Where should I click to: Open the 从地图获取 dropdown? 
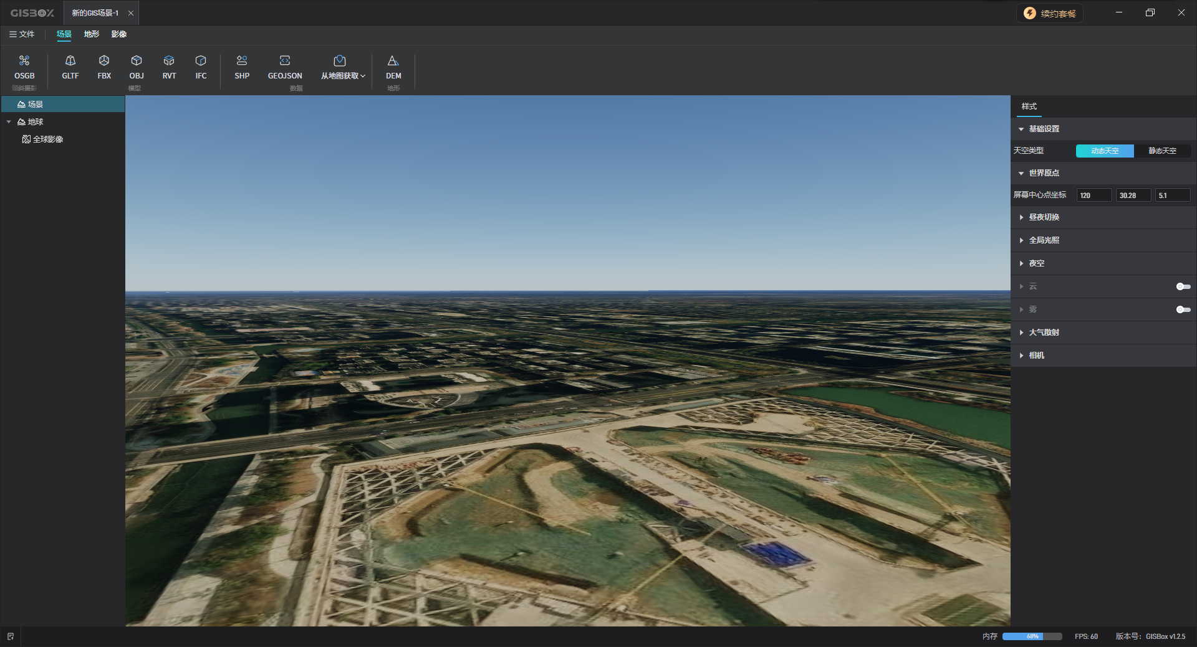[x=343, y=67]
